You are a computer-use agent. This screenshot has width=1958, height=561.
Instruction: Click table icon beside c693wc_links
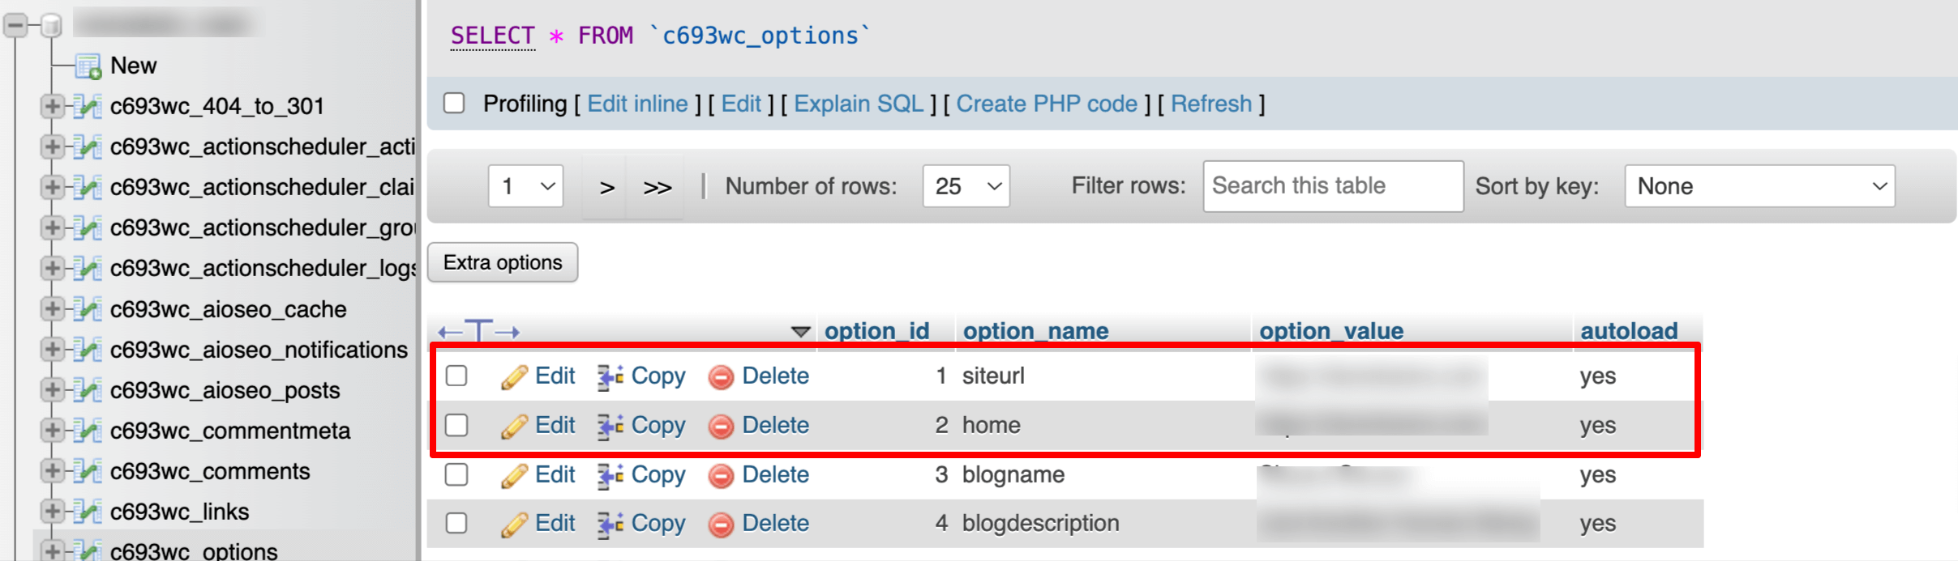tap(86, 512)
